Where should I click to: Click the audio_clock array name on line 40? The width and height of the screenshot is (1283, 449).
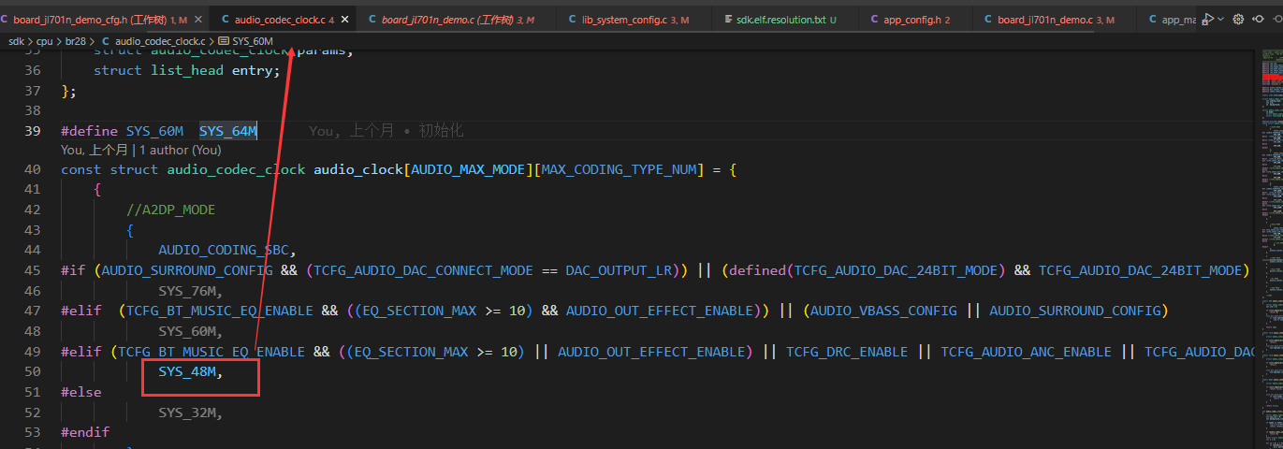coord(358,169)
